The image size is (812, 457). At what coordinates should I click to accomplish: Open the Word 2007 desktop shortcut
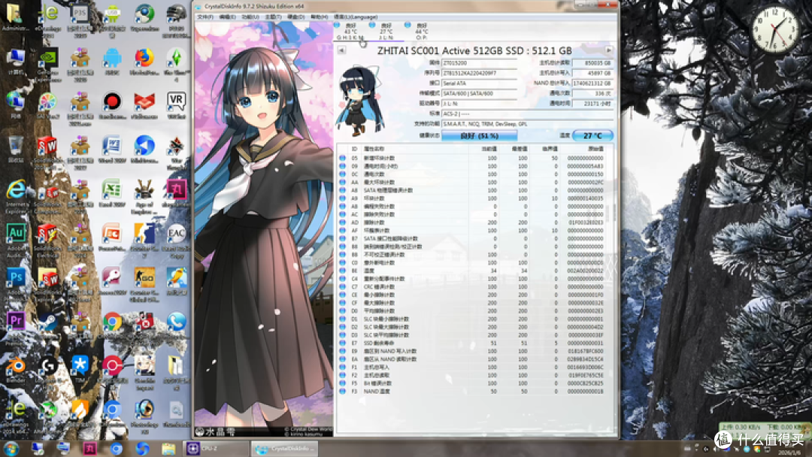point(112,150)
